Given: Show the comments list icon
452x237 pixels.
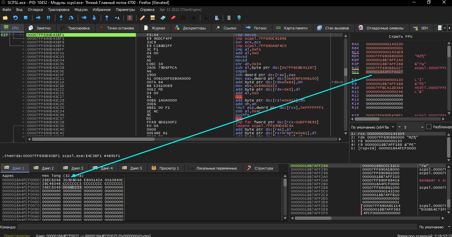Looking at the screenshot, I should pos(153,18).
